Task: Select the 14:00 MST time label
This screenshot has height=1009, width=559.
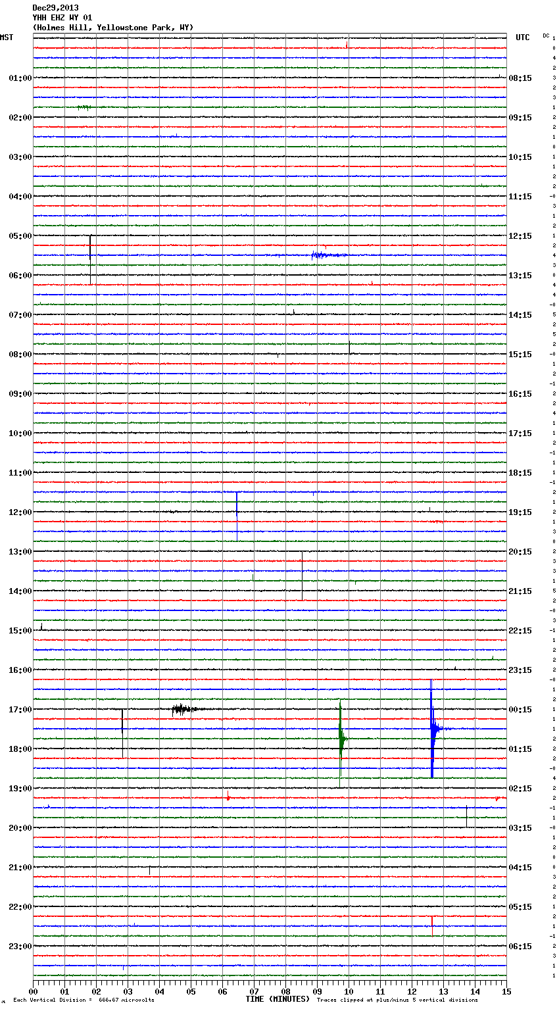Action: click(x=20, y=591)
